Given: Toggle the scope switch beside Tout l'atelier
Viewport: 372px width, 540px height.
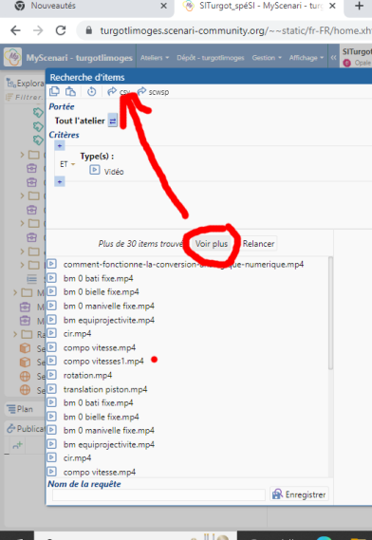Looking at the screenshot, I should coord(113,121).
